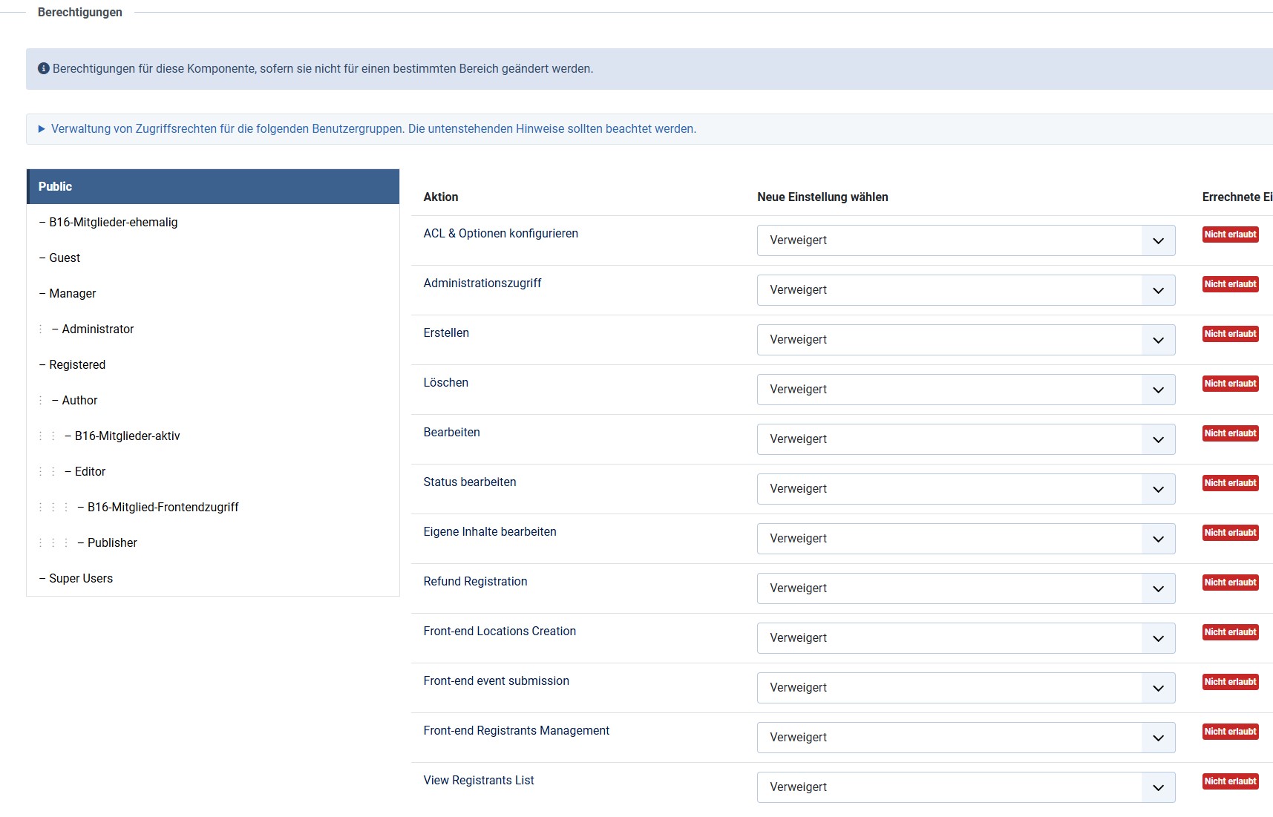The image size is (1273, 817).
Task: Open the Refund Registration setting dropdown
Action: [965, 588]
